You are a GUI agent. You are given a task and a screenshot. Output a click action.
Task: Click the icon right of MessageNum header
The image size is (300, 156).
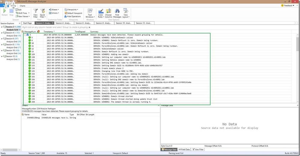(x=38, y=32)
